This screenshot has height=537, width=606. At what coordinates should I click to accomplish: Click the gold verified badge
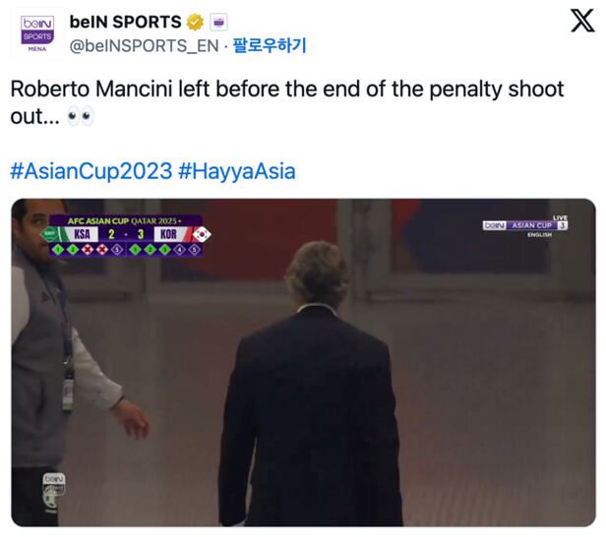195,22
